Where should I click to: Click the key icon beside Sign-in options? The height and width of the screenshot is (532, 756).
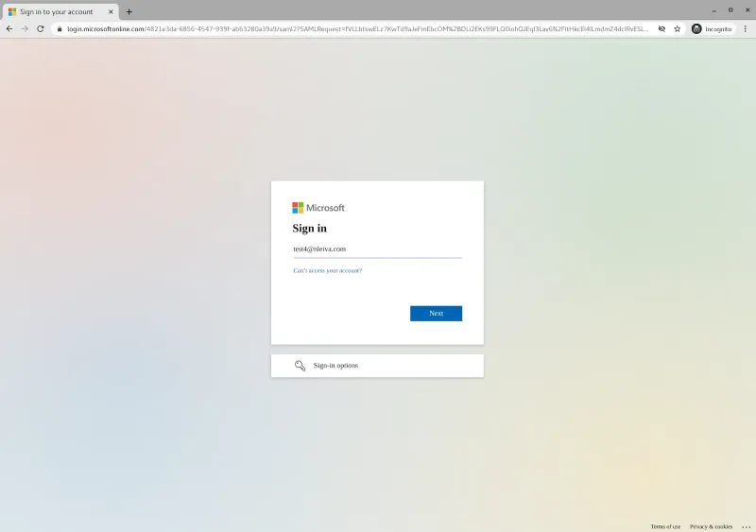pyautogui.click(x=300, y=366)
